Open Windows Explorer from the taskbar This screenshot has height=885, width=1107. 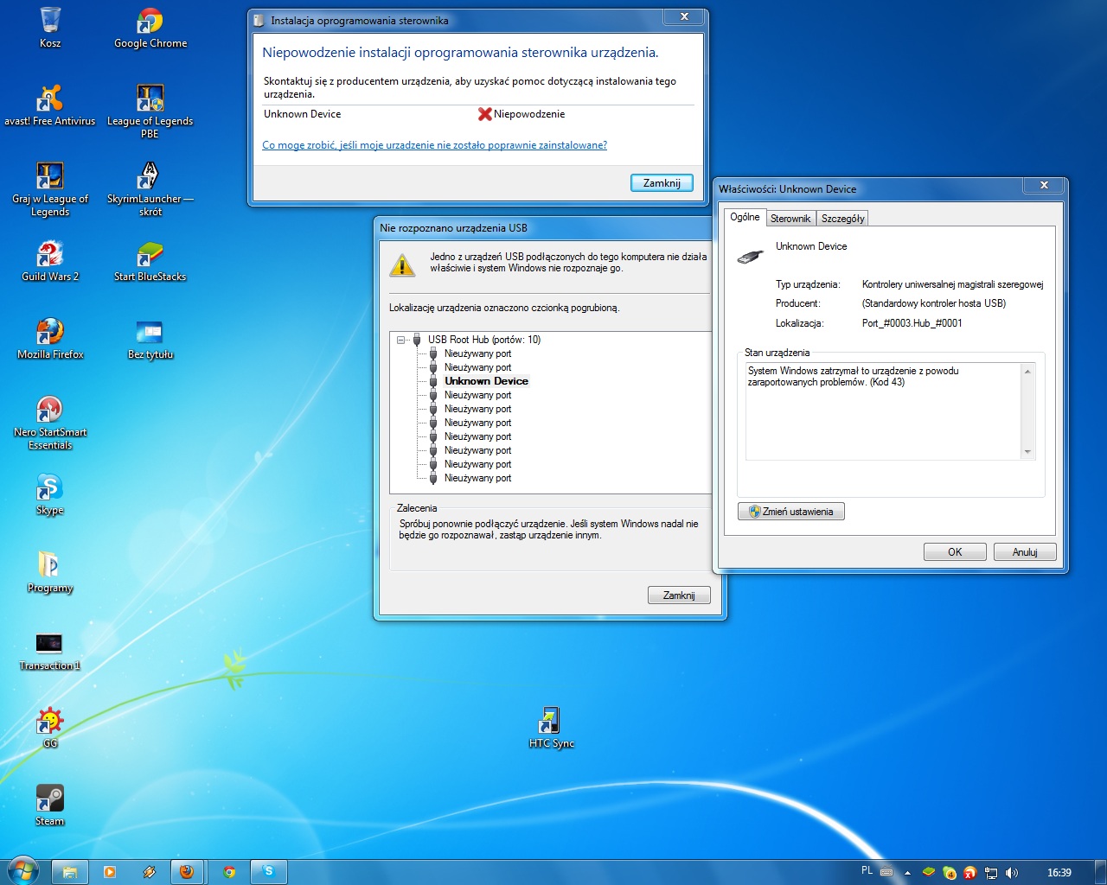click(x=70, y=872)
